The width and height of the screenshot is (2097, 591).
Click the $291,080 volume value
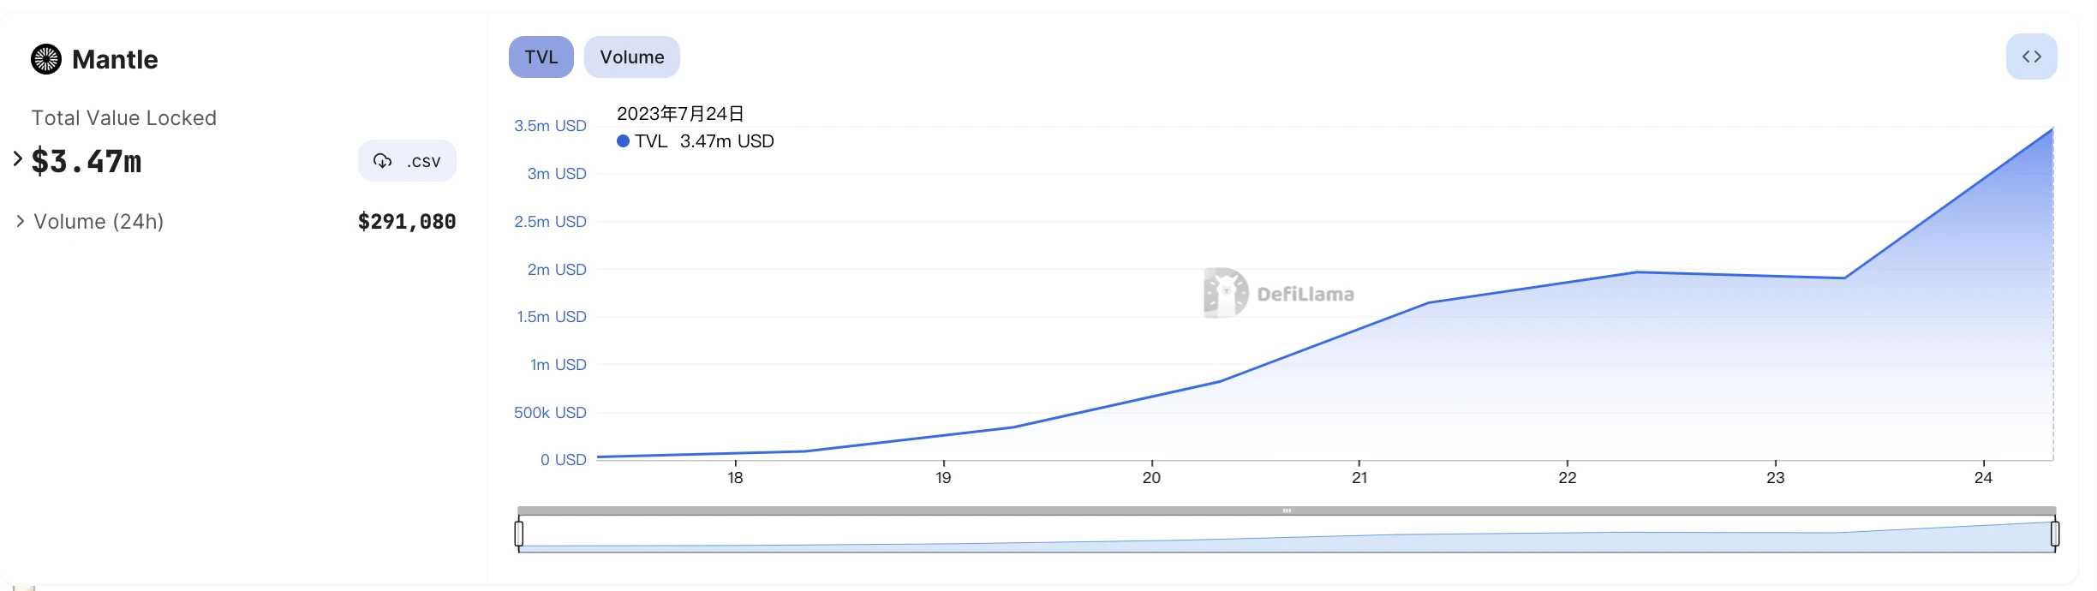pos(407,222)
